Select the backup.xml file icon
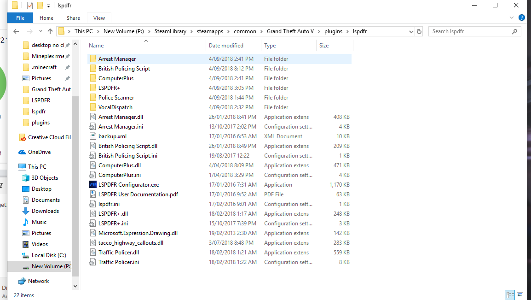Image resolution: width=531 pixels, height=300 pixels. click(x=93, y=136)
